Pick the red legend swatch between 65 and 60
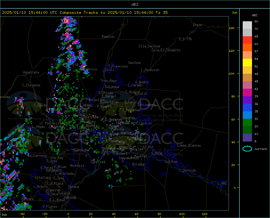This screenshot has width=270, height=218. pyautogui.click(x=247, y=40)
